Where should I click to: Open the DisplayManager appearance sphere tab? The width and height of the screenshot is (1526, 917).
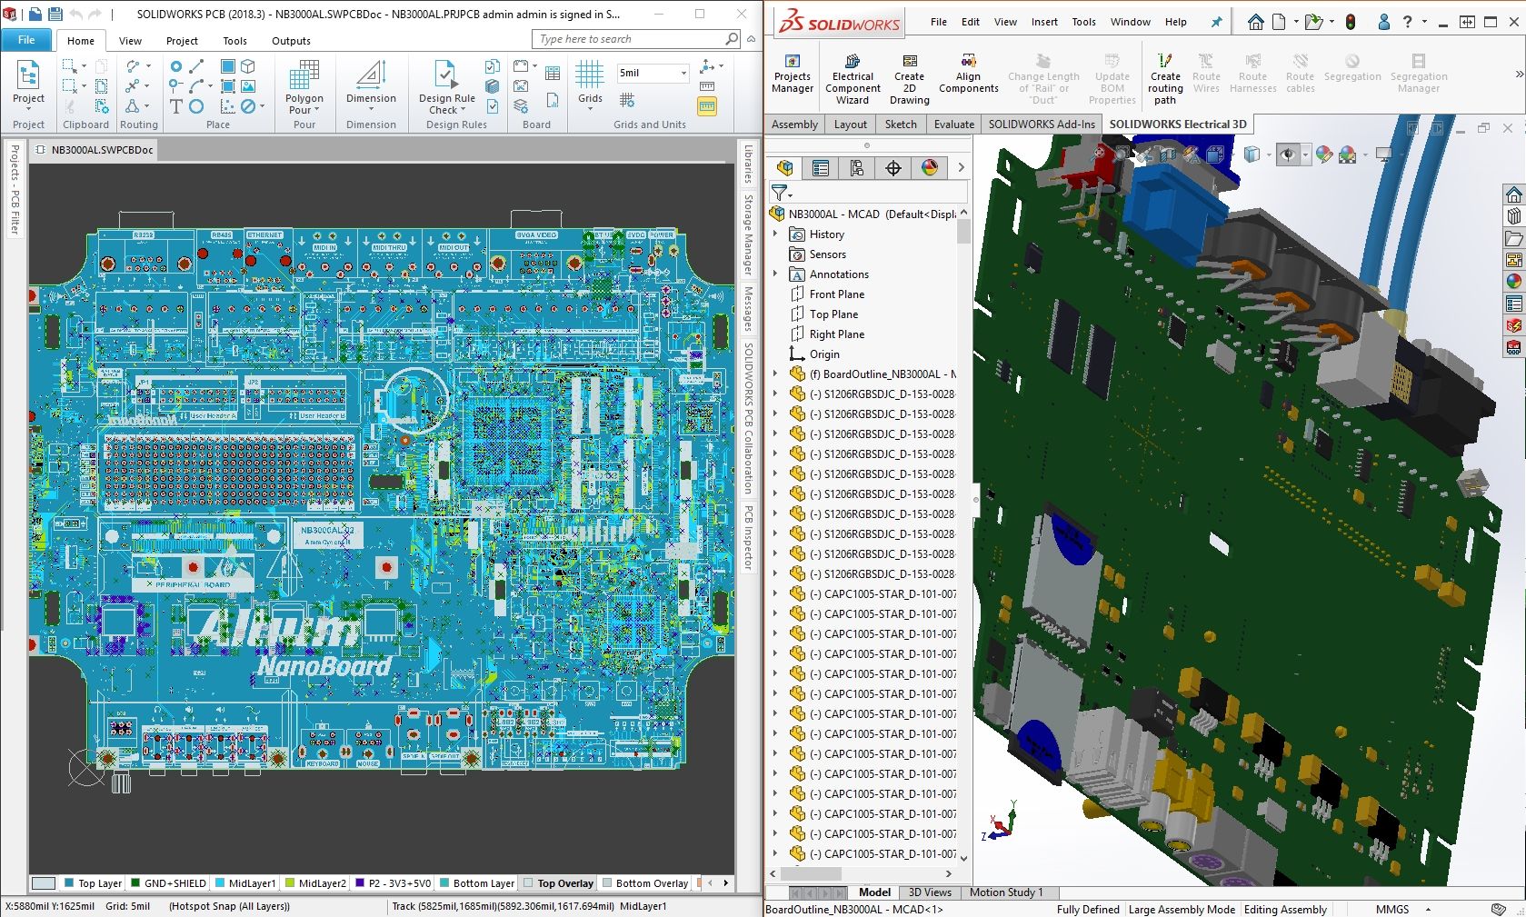pos(929,167)
